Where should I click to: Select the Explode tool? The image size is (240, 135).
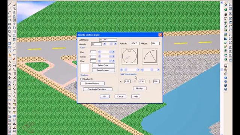[x=14, y=58]
